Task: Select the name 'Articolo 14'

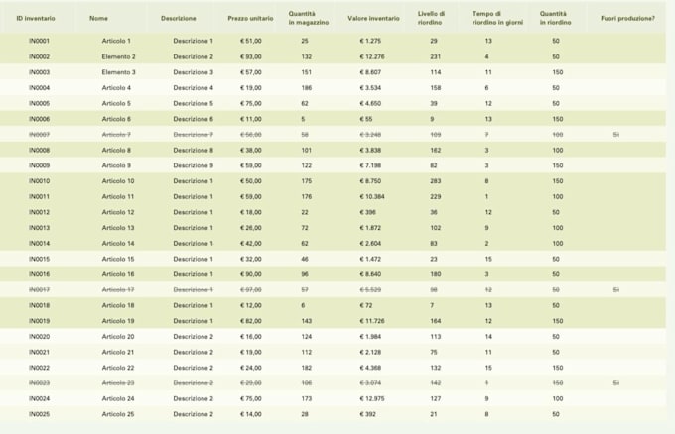Action: [x=118, y=243]
